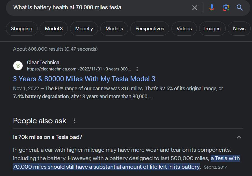Open Google Lens image search icon
252x176 pixels.
(x=226, y=8)
